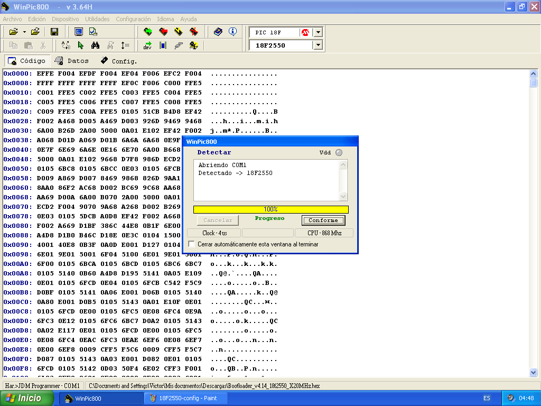Reload the current hex file

pos(35,32)
